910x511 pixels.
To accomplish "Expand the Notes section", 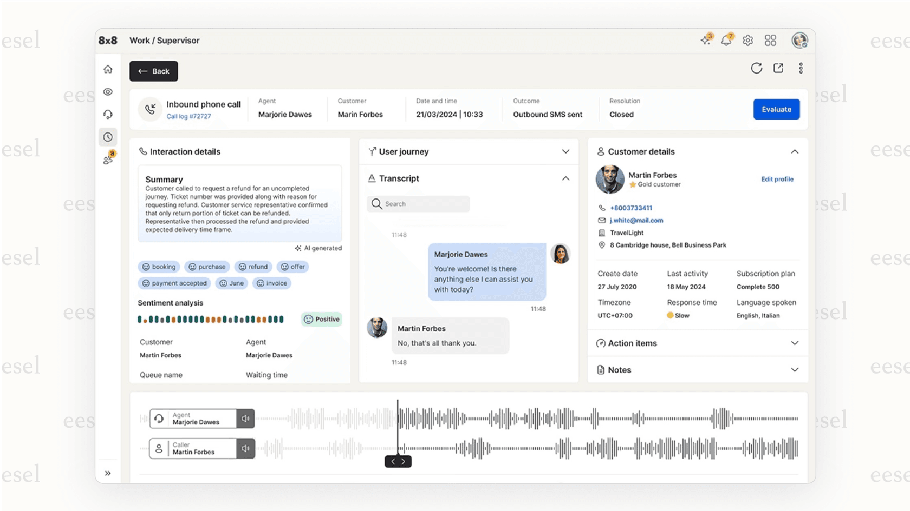I will (x=794, y=370).
